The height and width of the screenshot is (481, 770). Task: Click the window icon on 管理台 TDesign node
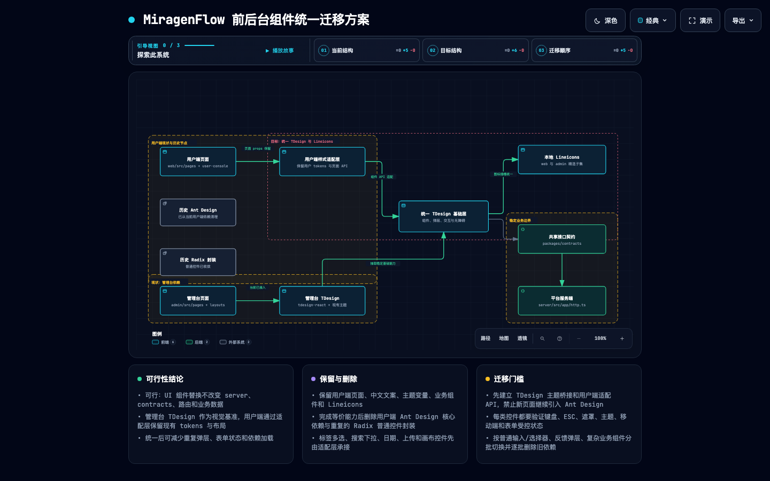click(284, 291)
